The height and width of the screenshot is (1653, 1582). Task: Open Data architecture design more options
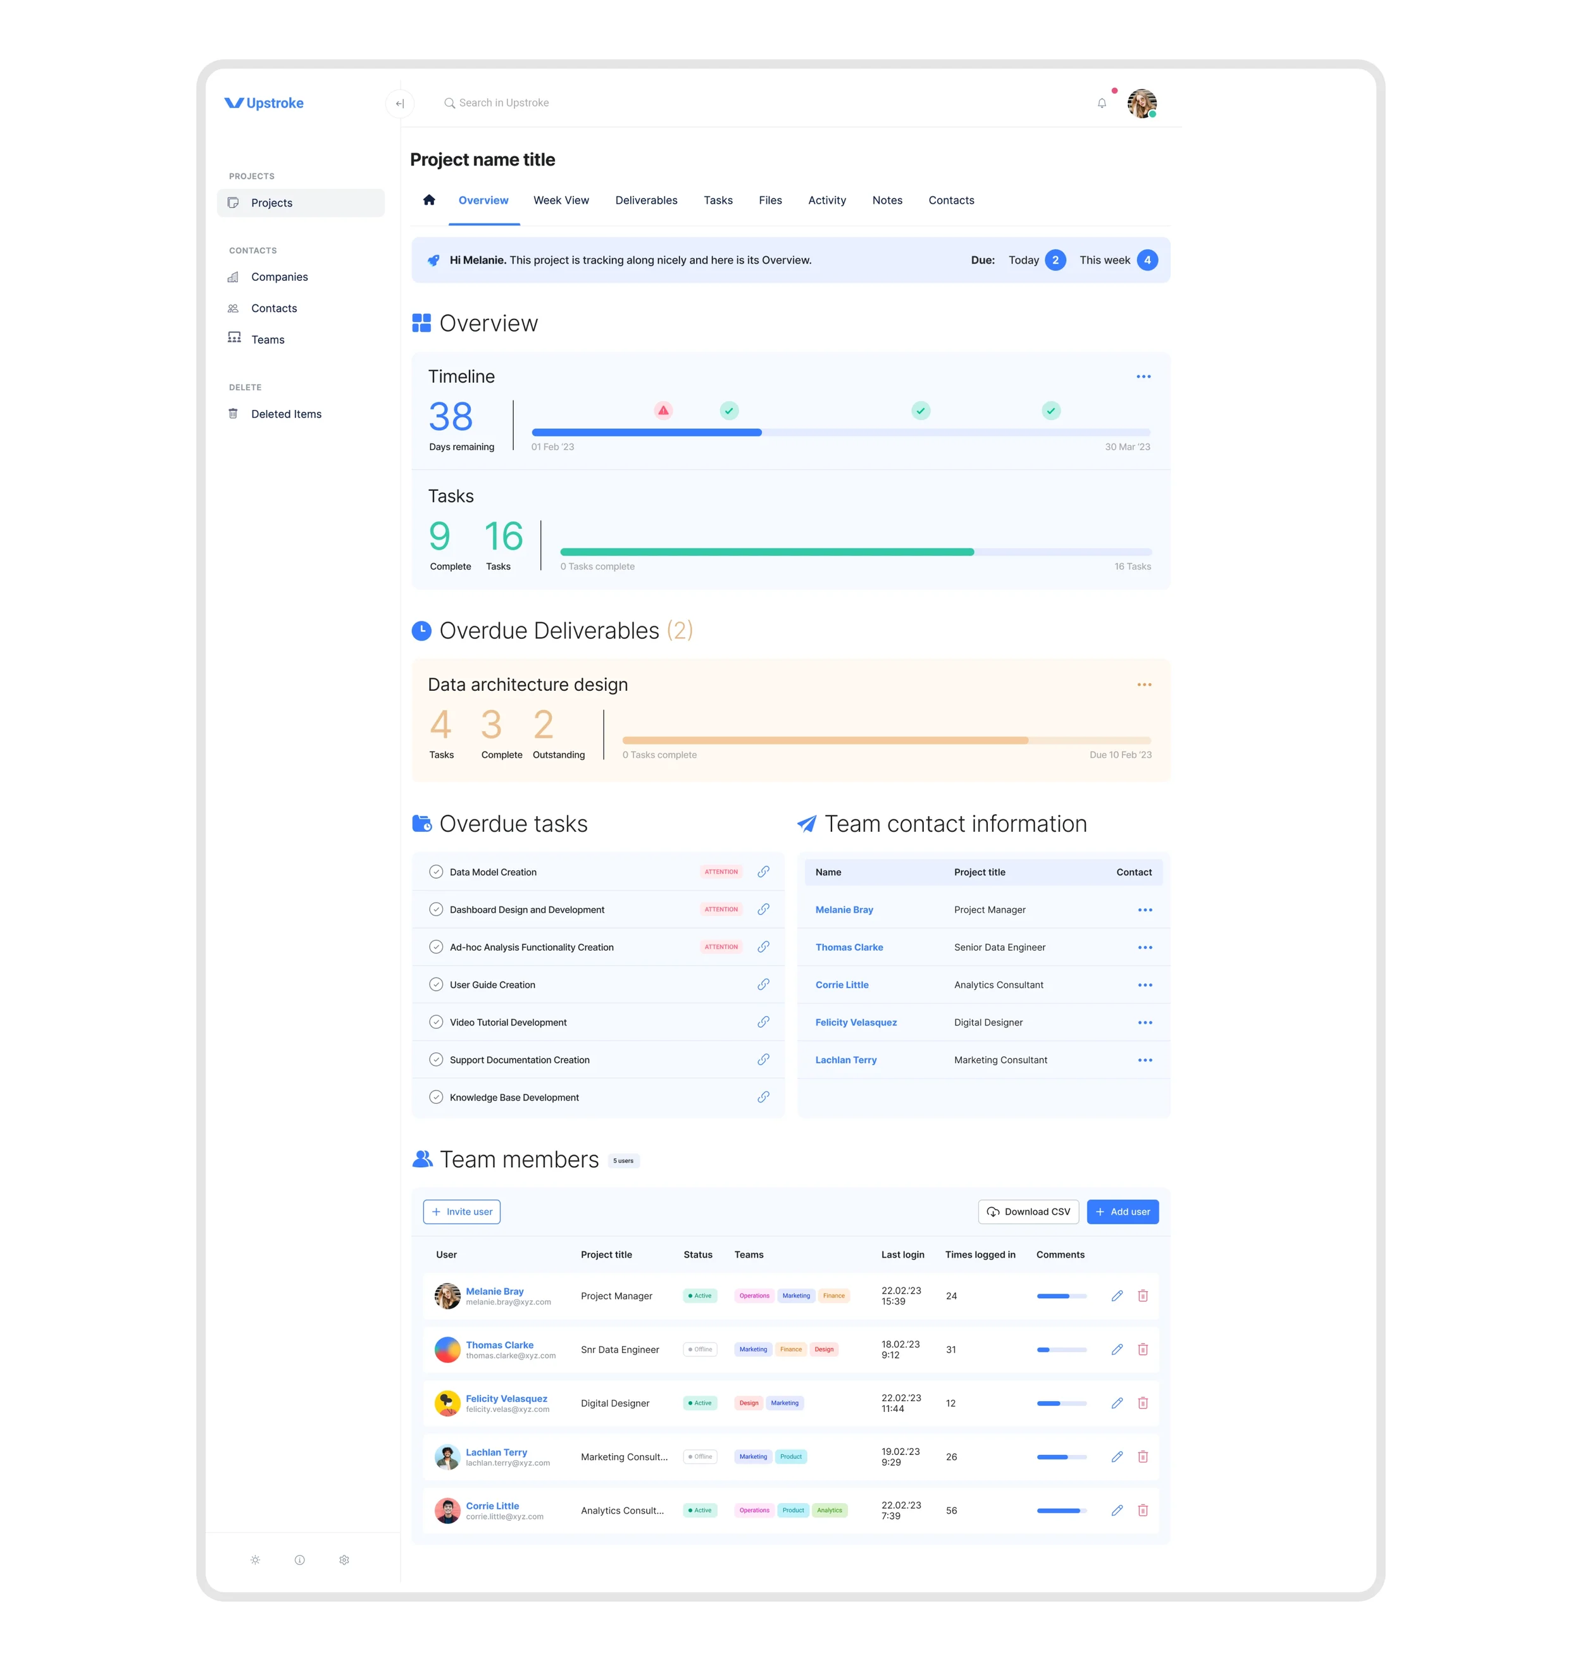click(1144, 684)
